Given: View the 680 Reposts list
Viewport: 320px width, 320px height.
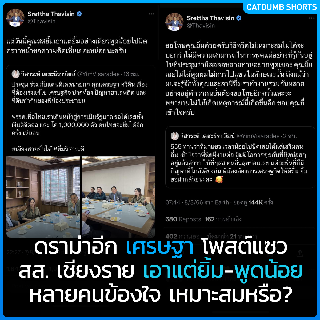Looking at the screenshot, I should [183, 219].
